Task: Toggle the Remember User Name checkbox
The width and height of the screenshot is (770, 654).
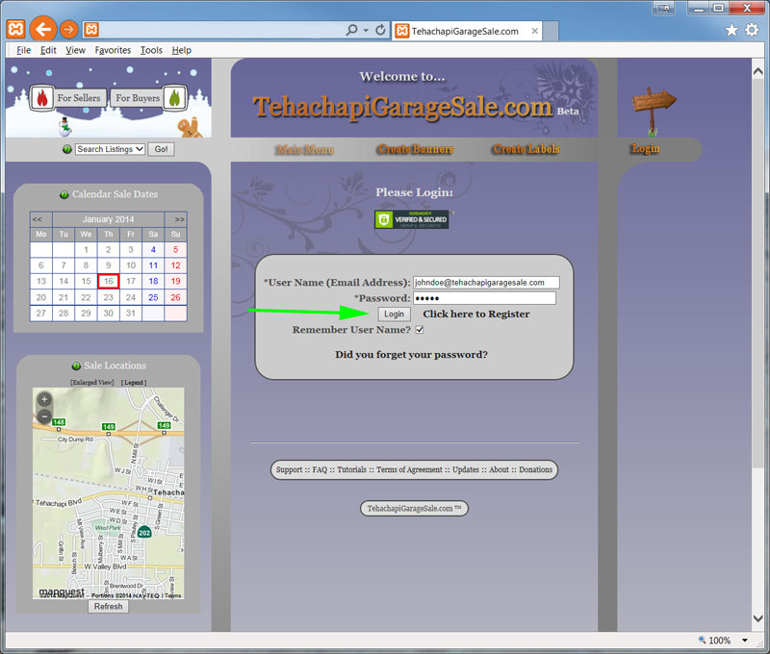Action: [420, 330]
